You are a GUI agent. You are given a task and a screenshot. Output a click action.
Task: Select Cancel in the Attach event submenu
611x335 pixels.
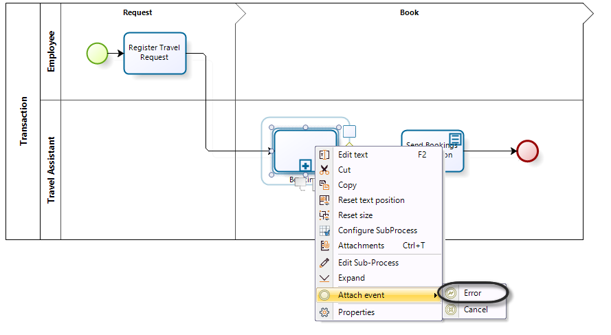click(476, 310)
